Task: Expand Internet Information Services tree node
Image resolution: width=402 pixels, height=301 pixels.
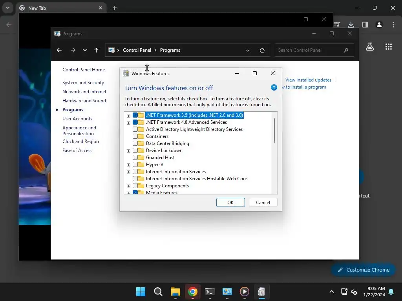Action: (x=128, y=172)
